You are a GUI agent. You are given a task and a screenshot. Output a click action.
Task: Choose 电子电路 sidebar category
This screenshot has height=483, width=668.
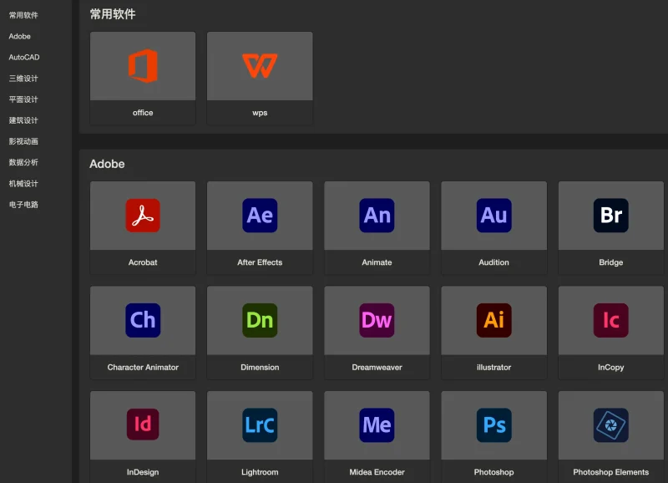click(x=23, y=205)
